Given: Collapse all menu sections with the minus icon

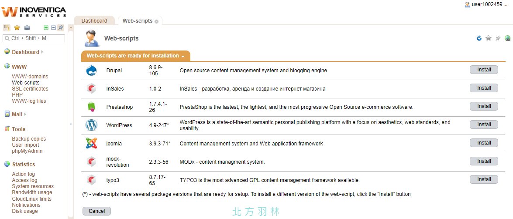Looking at the screenshot, I should click(x=54, y=28).
